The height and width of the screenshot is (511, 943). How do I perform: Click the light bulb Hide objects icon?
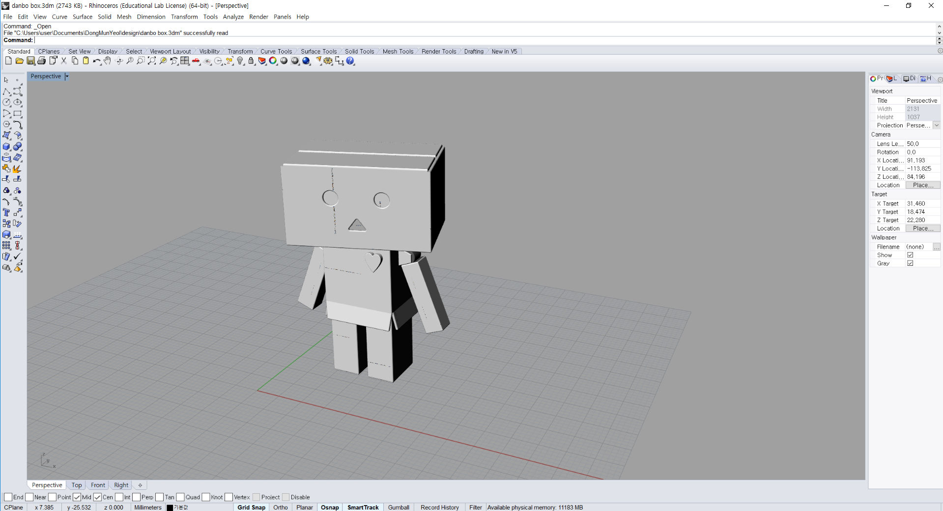tap(240, 61)
